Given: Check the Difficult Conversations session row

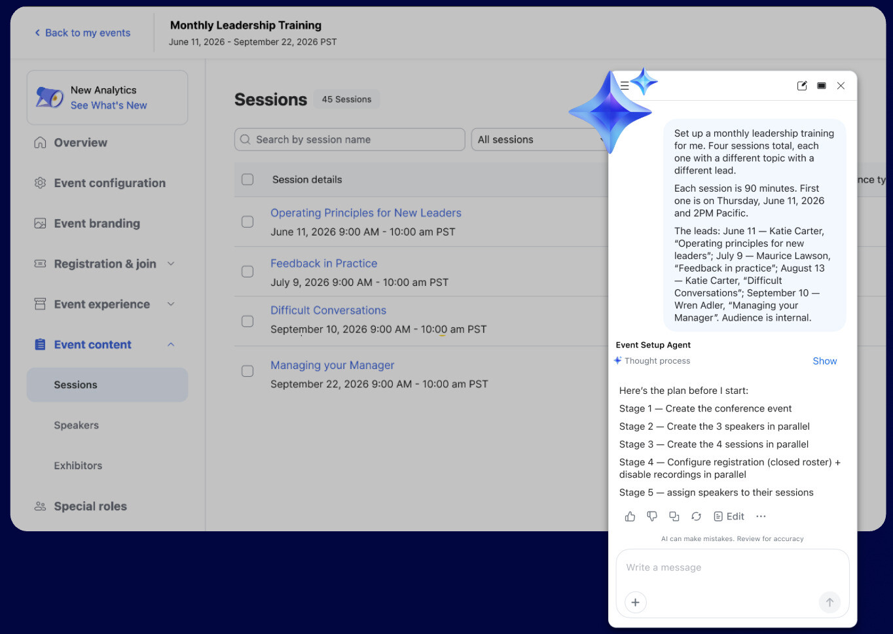Looking at the screenshot, I should pos(247,321).
